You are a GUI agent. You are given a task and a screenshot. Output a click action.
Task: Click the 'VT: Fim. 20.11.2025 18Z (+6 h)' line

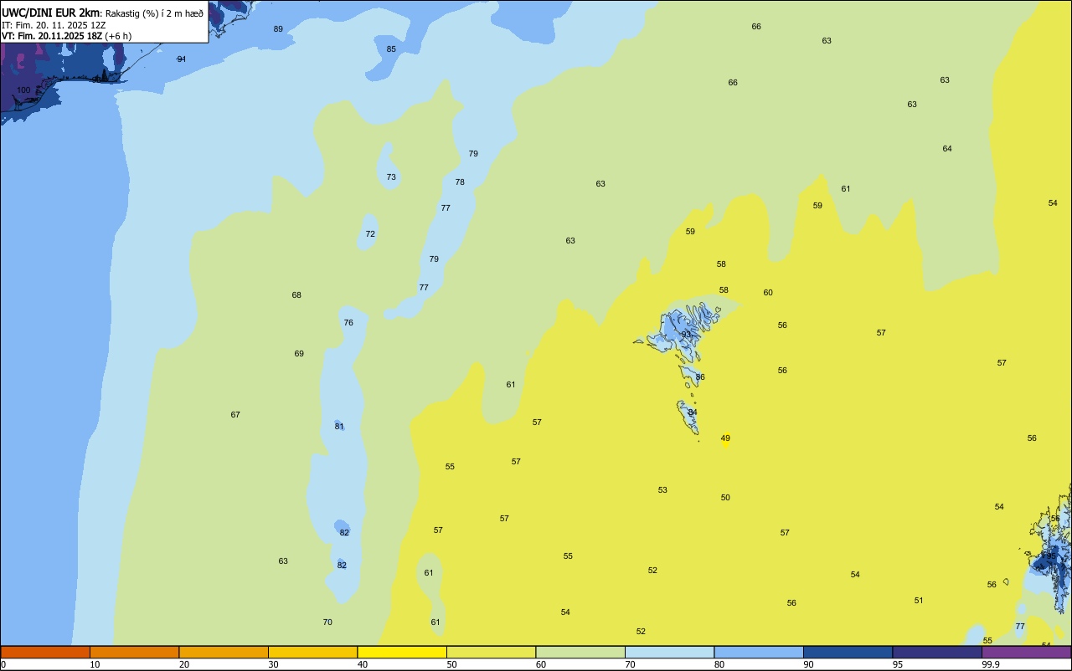(66, 36)
